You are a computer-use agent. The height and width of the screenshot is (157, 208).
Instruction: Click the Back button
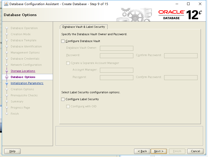(x=142, y=151)
